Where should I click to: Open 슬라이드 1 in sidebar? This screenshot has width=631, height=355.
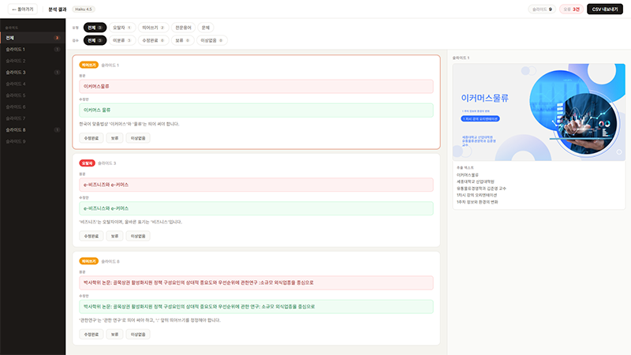[32, 49]
